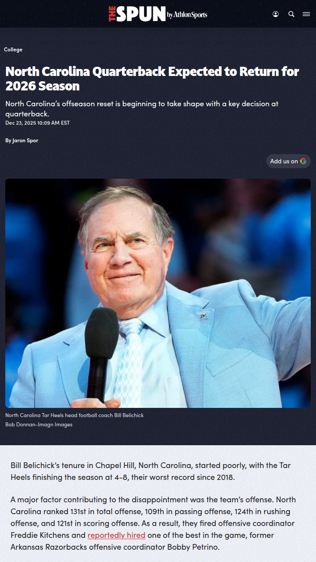The image size is (316, 562).
Task: Open the user account profile icon
Action: tap(276, 14)
